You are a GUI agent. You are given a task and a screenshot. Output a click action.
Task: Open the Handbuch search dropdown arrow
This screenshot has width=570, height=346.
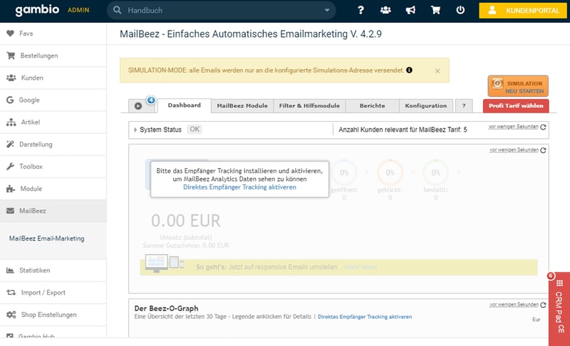(x=326, y=11)
